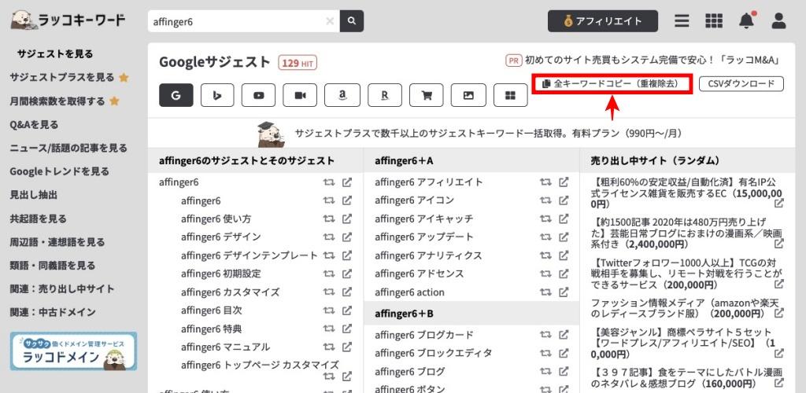Select the image suggest source button
806x393 pixels.
tap(468, 95)
